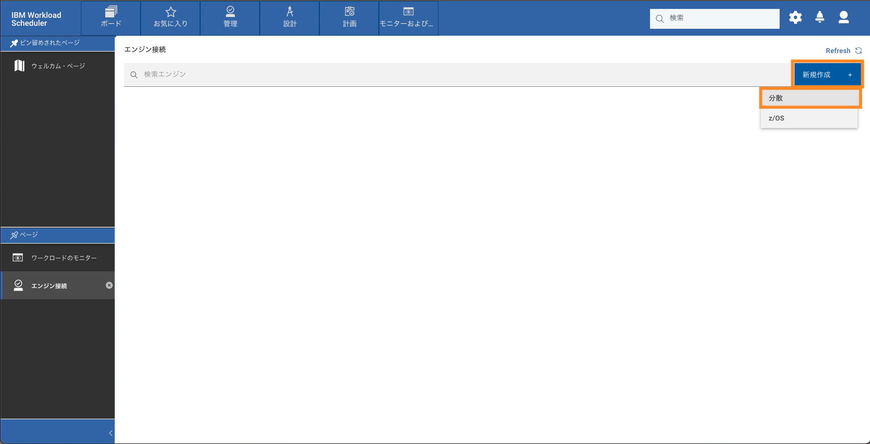870x444 pixels.
Task: Click the ピン留めされたページ section header
Action: (x=58, y=43)
